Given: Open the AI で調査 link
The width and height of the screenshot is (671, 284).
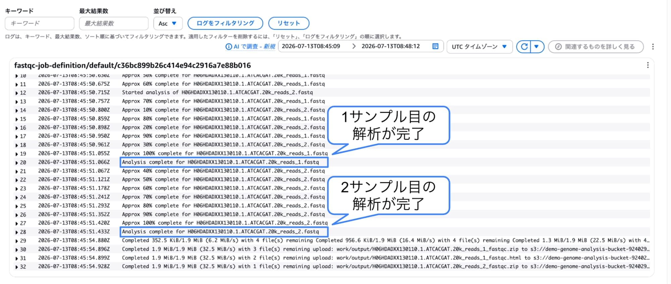Looking at the screenshot, I should pyautogui.click(x=254, y=47).
